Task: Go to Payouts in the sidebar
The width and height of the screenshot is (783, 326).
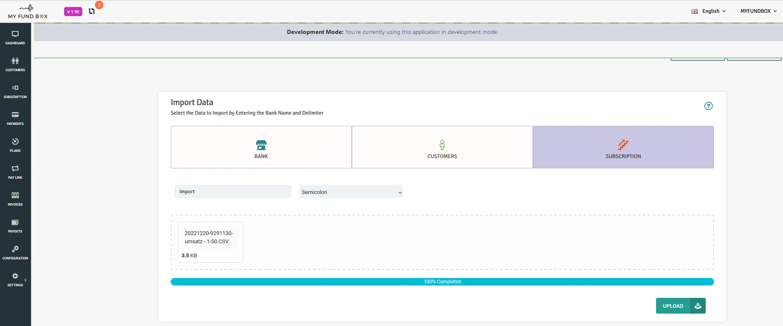Action: pyautogui.click(x=15, y=225)
